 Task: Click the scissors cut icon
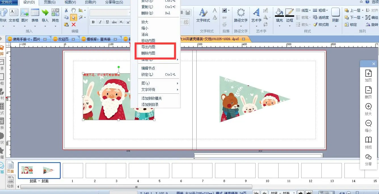(66, 11)
